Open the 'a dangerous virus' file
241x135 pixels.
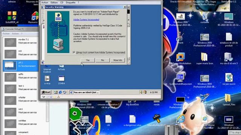click(132, 121)
